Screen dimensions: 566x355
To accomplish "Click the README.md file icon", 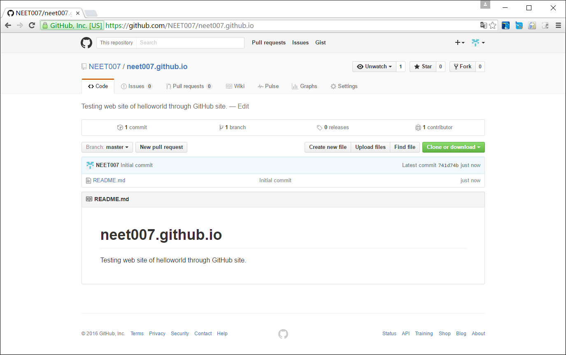I will pos(88,181).
